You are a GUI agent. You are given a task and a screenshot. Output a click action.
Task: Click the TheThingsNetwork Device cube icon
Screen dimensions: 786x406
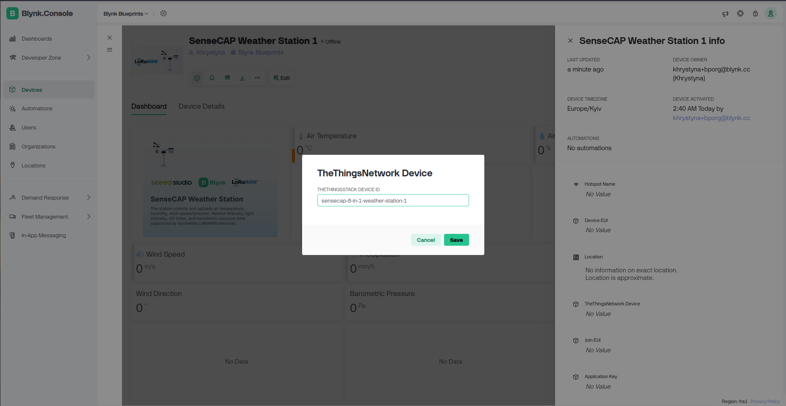(576, 304)
